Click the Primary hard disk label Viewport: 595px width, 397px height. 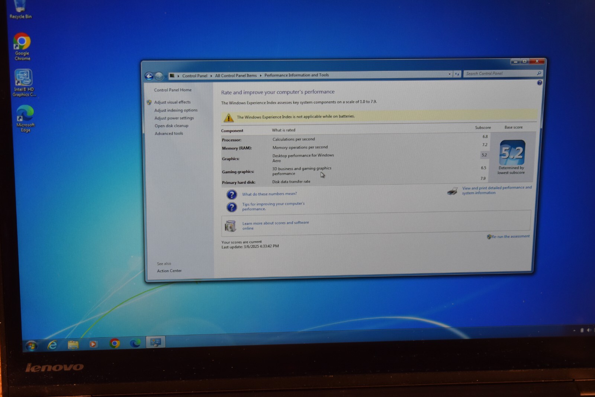238,183
